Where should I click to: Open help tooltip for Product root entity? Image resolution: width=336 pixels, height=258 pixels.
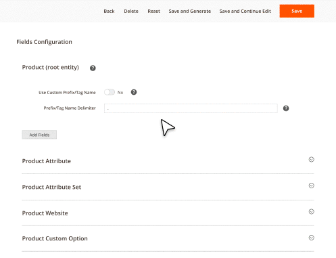93,68
